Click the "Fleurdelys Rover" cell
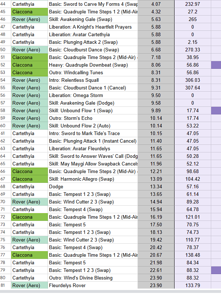This screenshot has width=221, height=294. (93, 285)
